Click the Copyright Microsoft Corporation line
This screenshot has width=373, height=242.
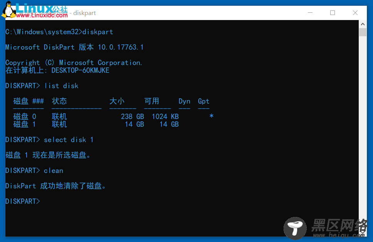click(74, 62)
